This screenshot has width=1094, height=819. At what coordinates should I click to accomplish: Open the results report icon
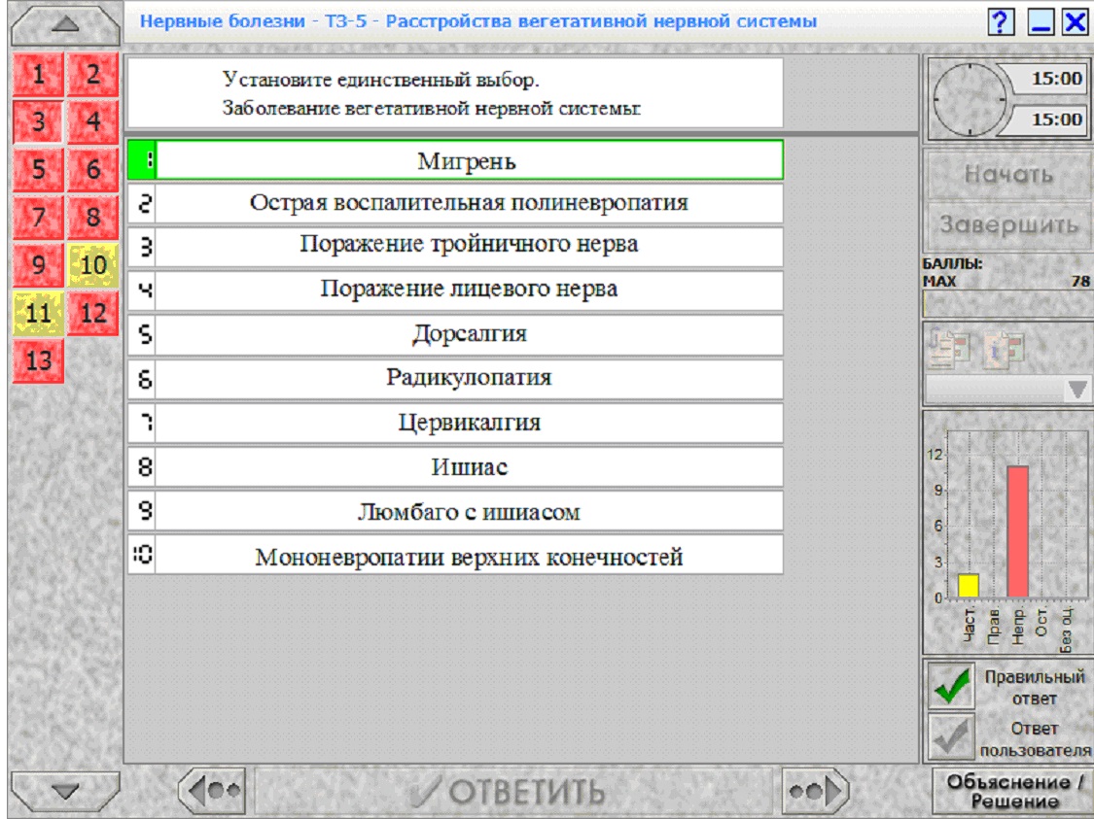coord(949,347)
